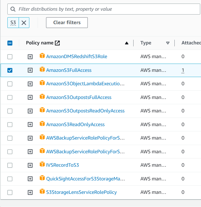Expand the AmazonS3ReadOnlyAccess policy details
The image size is (201, 207).
tap(30, 124)
